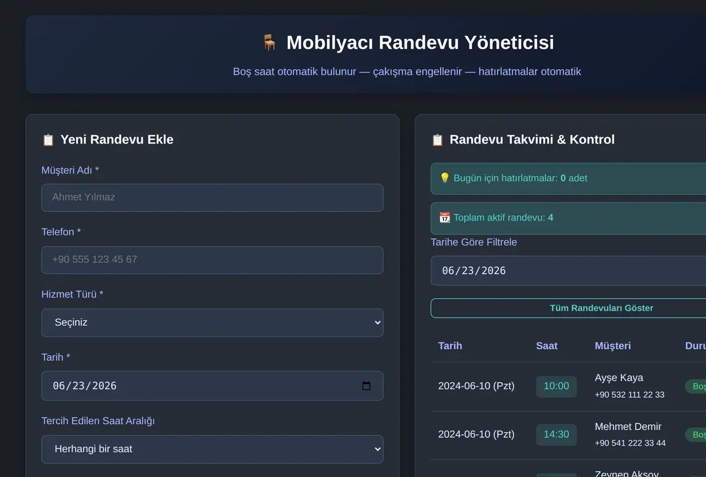
Task: Click the clipboard icon beside Yeni Randevu Ekle
Action: click(48, 140)
